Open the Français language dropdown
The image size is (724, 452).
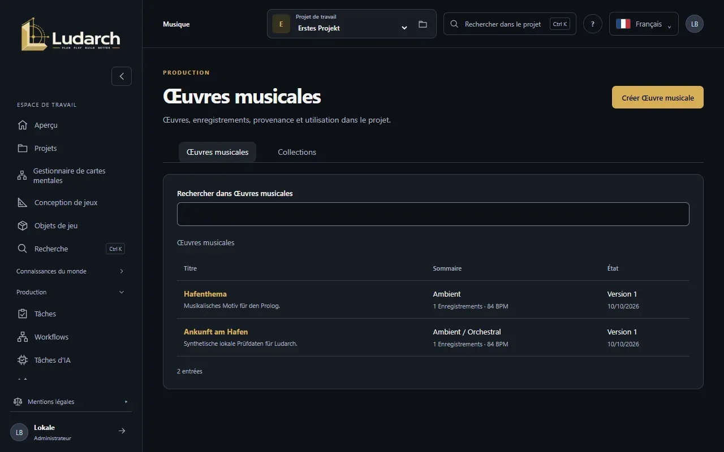tap(644, 24)
